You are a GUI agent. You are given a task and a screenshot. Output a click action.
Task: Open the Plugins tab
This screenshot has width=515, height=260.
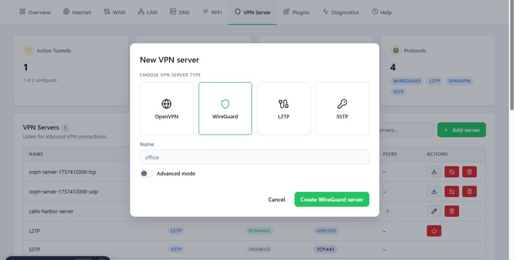[x=296, y=12]
